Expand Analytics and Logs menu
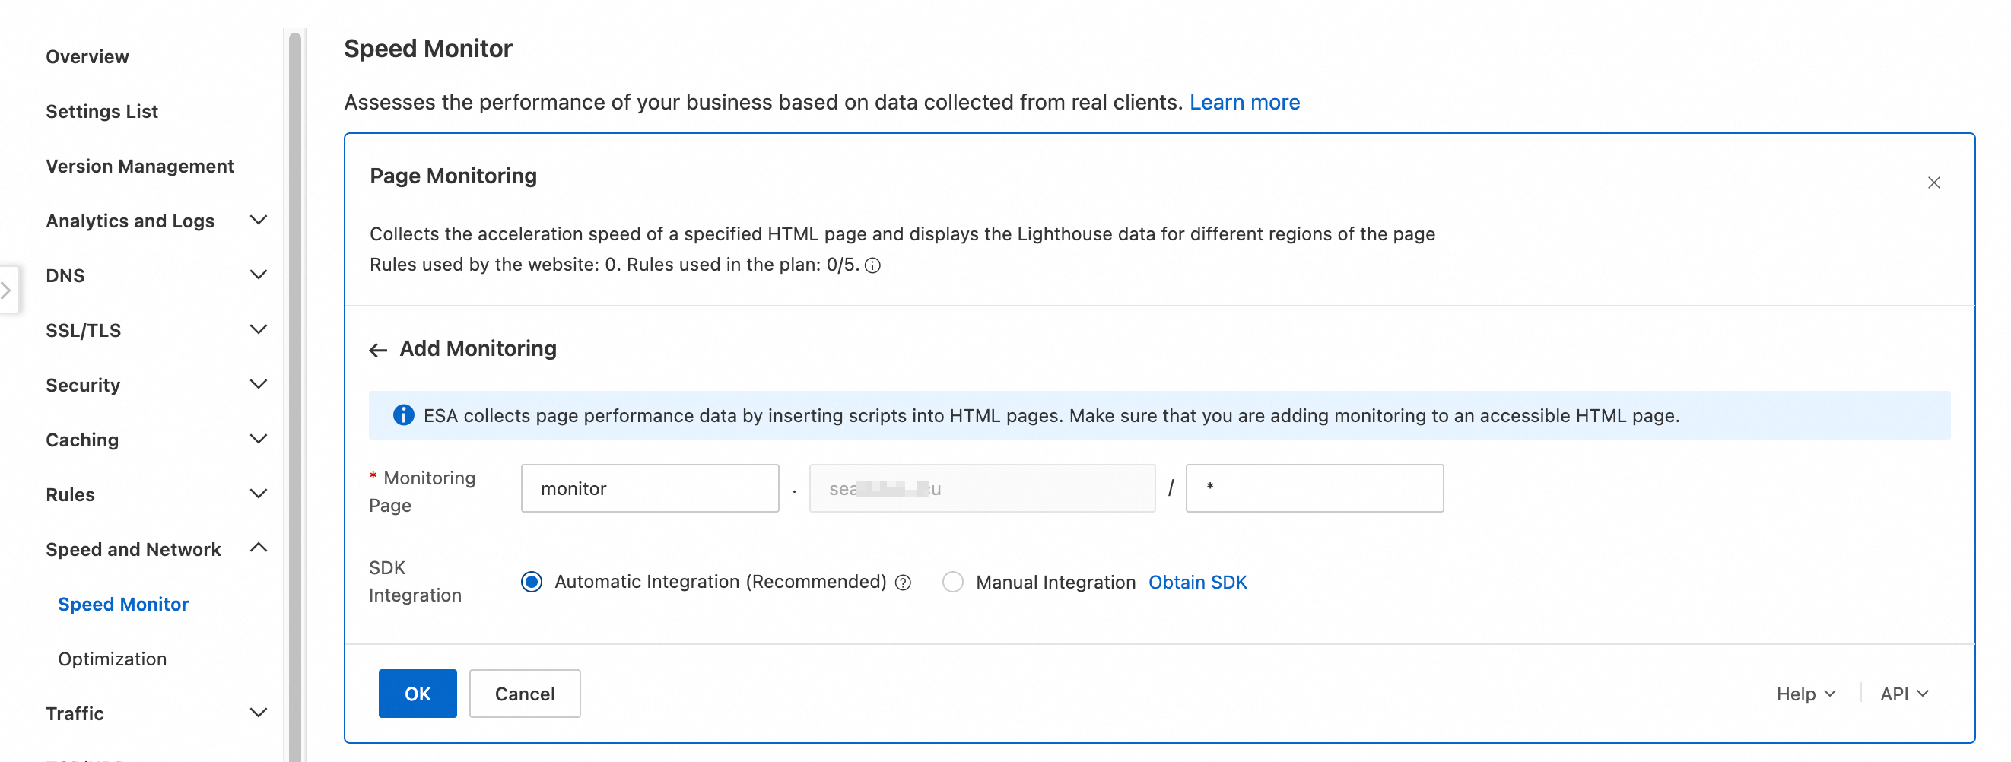 pos(258,221)
